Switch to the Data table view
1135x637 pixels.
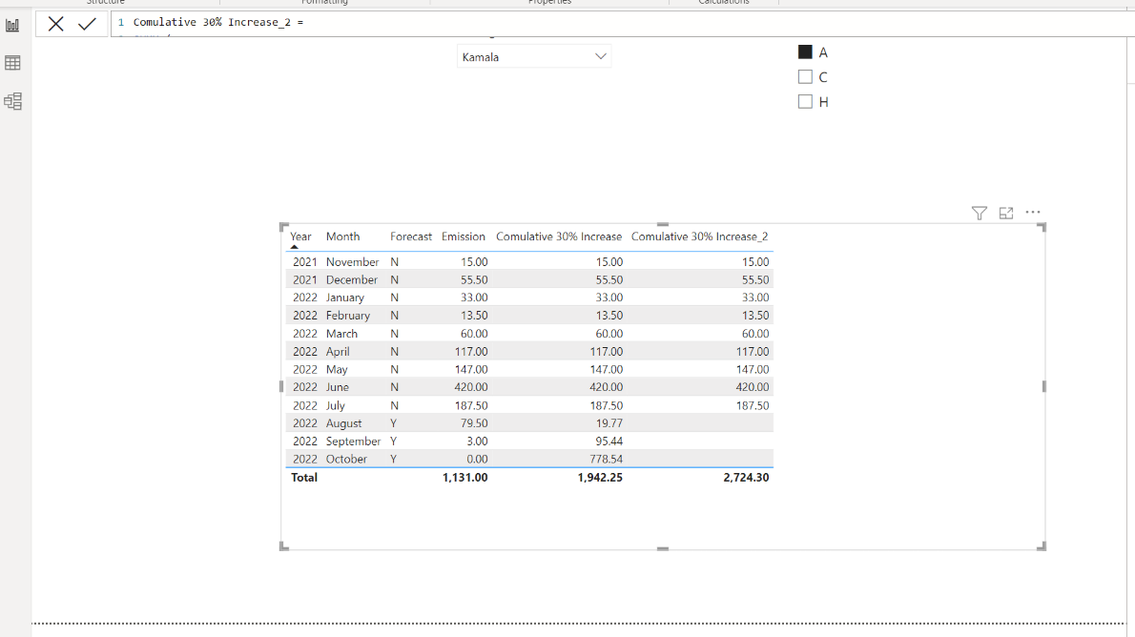coord(13,63)
